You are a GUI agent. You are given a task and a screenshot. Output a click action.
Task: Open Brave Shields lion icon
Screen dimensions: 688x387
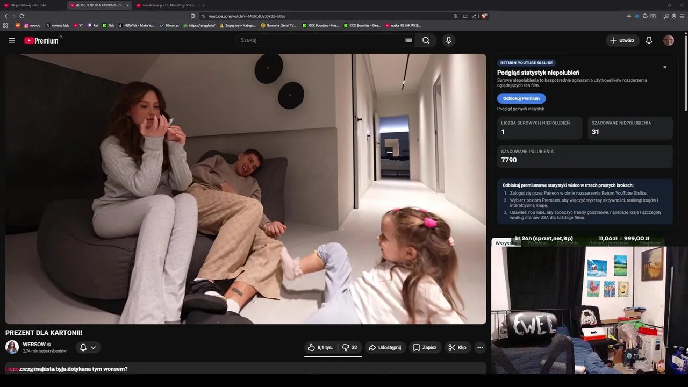click(x=484, y=16)
